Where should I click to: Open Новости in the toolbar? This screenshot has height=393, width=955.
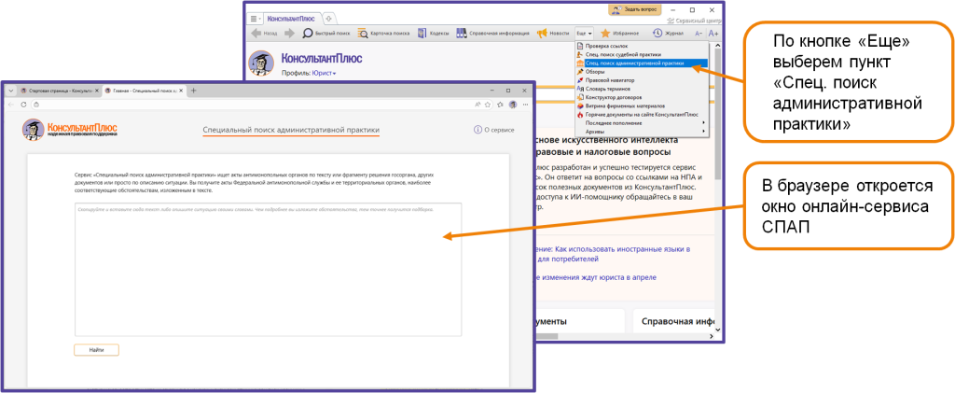[552, 34]
